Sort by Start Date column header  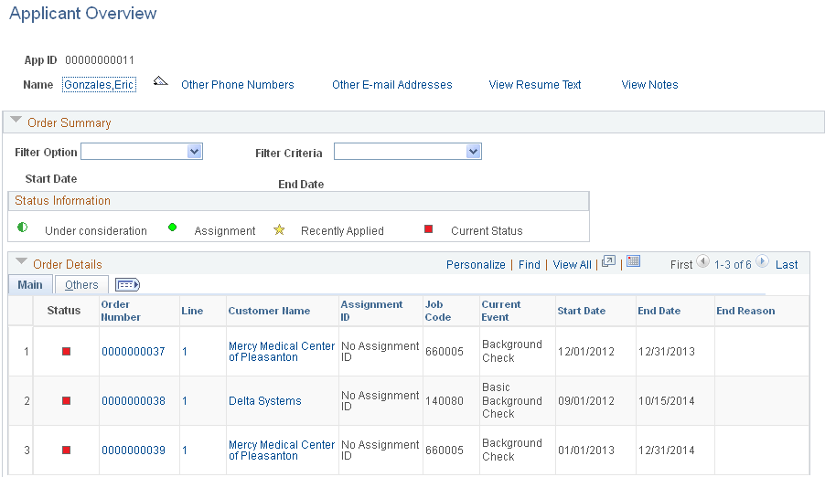point(582,311)
